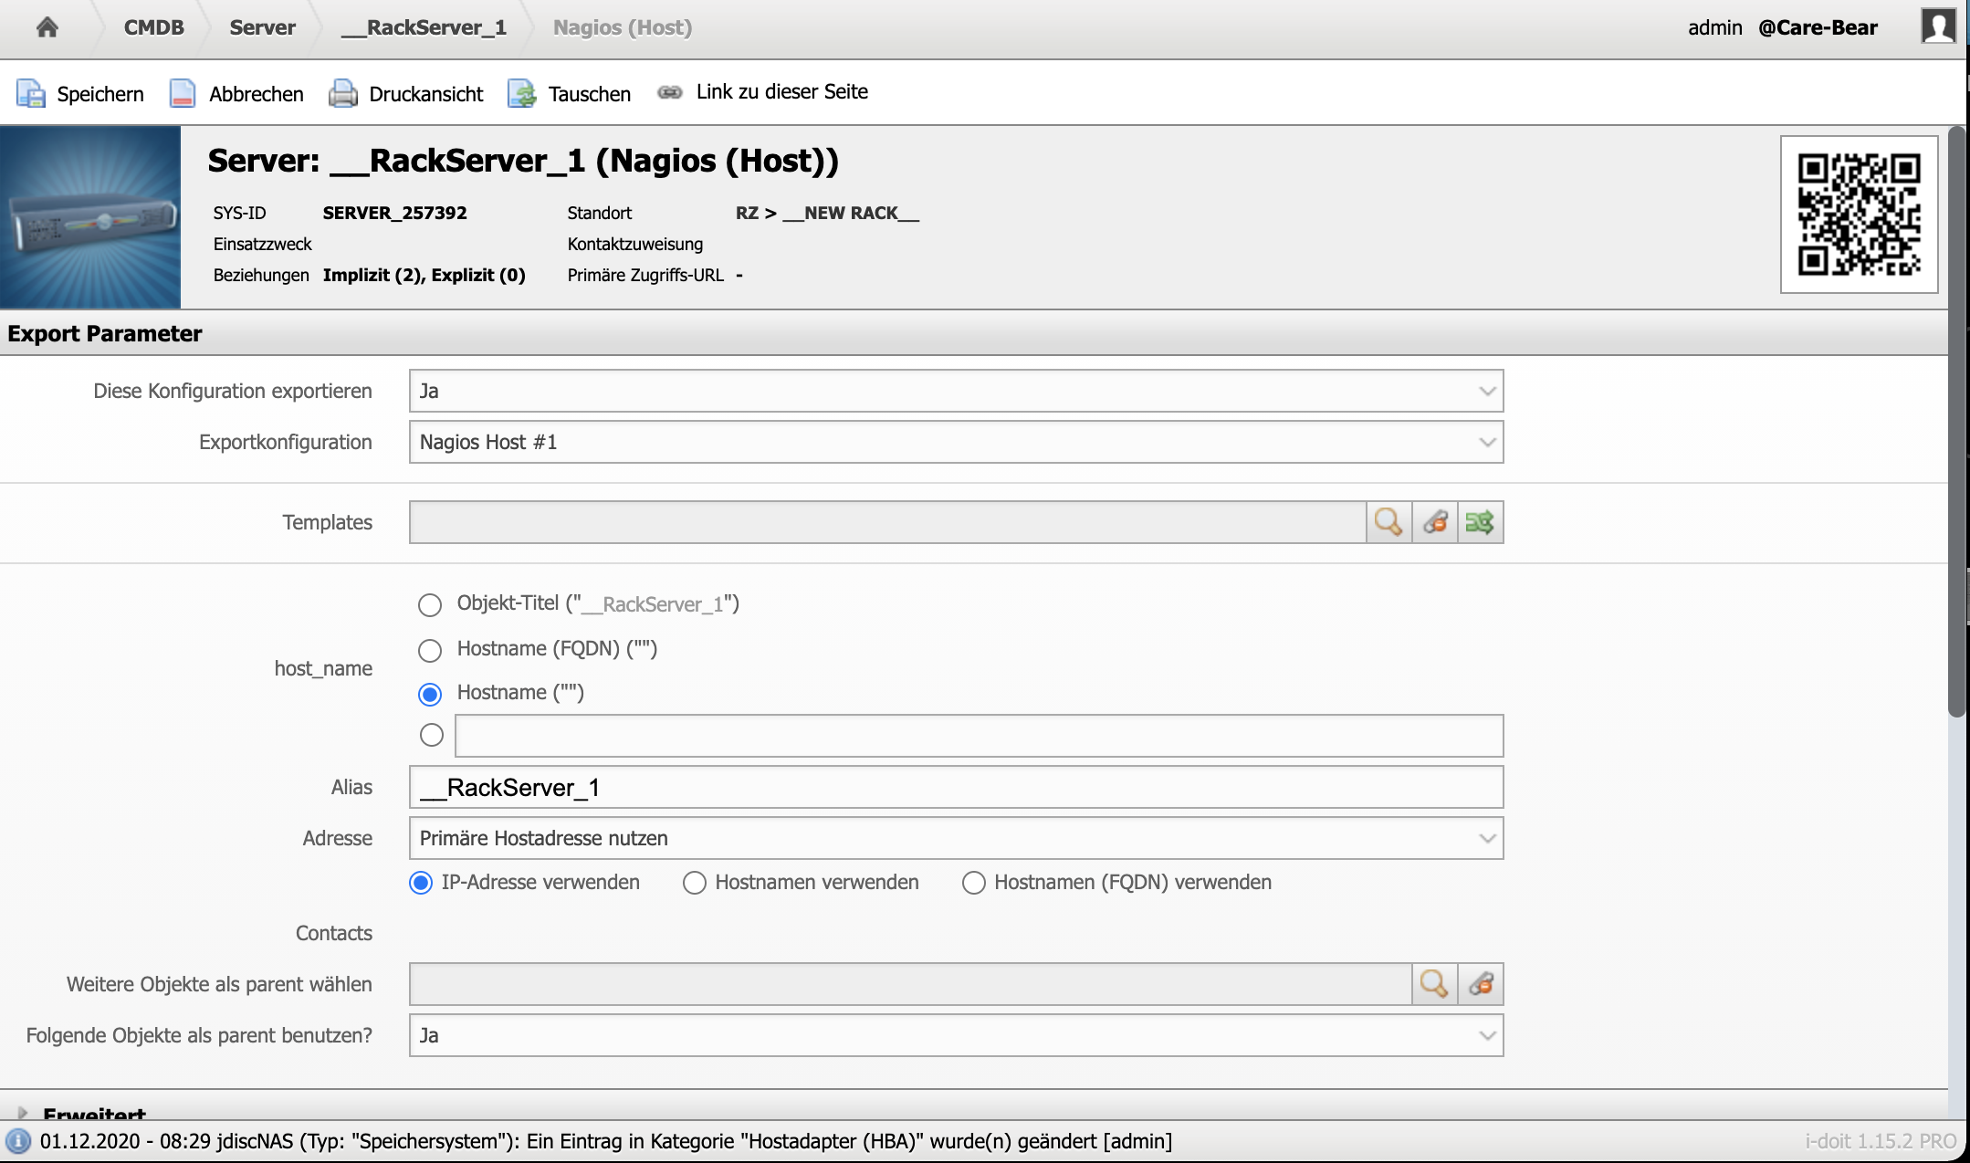The image size is (1970, 1163).
Task: Open the QR code image
Action: tap(1859, 215)
